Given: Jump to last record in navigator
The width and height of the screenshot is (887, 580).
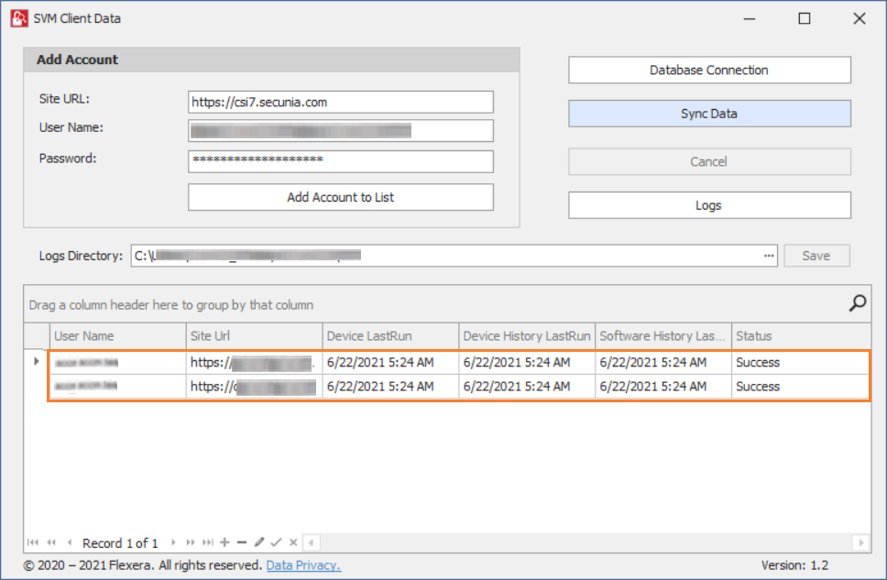Looking at the screenshot, I should coord(208,543).
